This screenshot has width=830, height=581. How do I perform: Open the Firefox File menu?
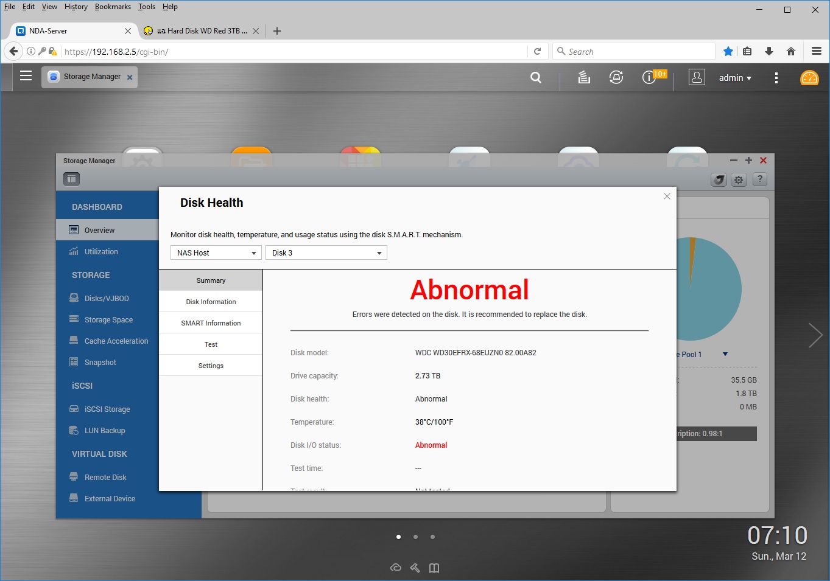coord(10,7)
